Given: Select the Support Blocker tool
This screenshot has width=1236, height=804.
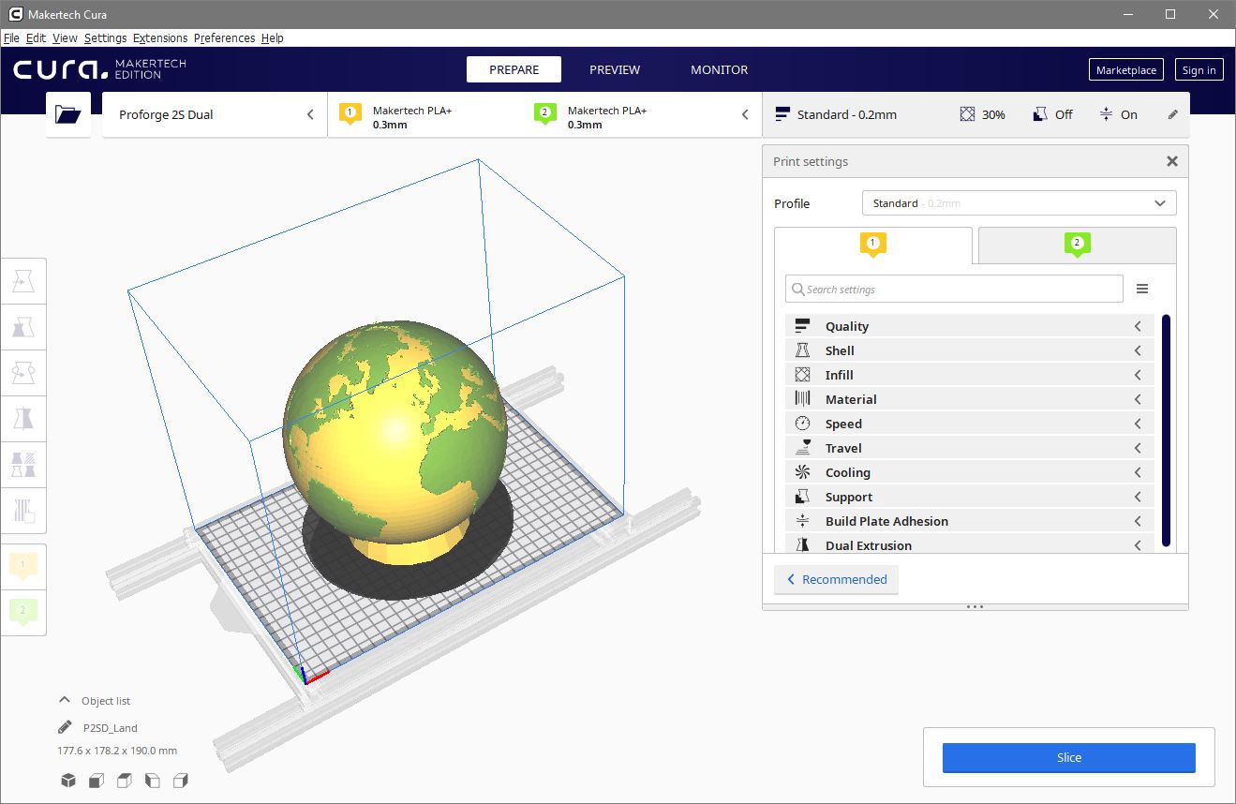Looking at the screenshot, I should click(x=23, y=510).
